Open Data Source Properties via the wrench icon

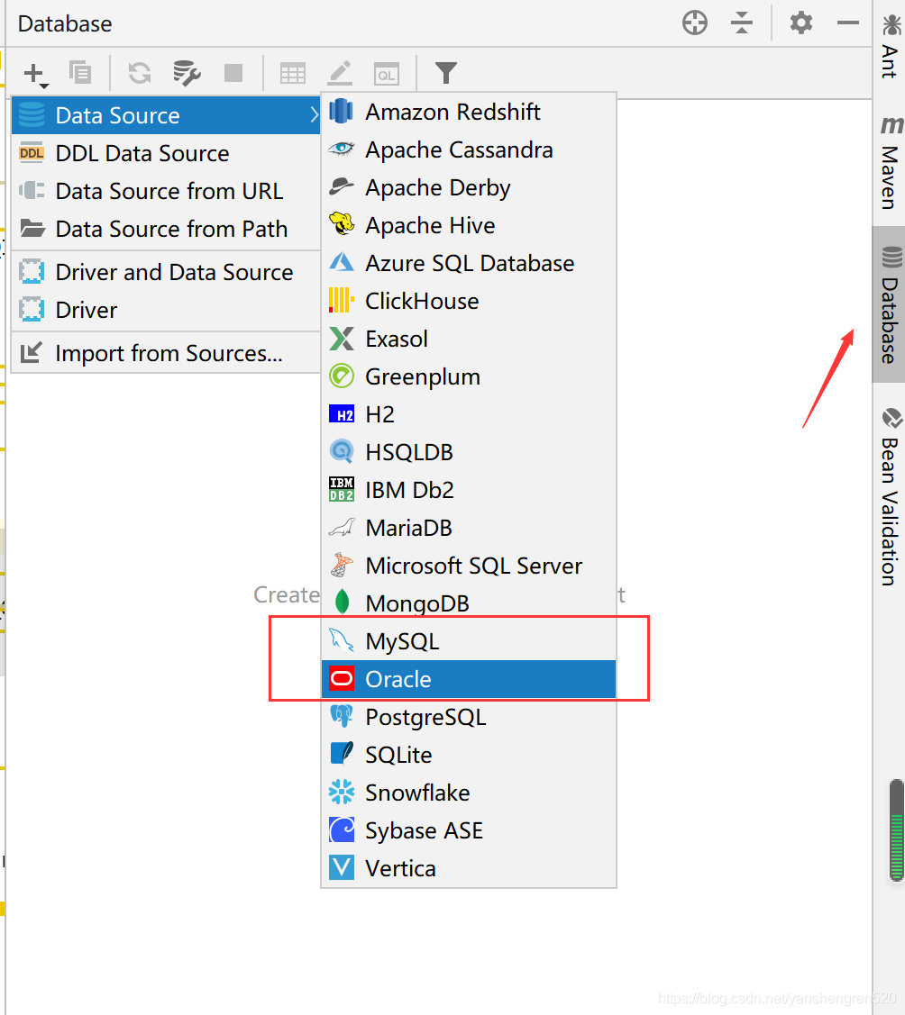coord(187,73)
